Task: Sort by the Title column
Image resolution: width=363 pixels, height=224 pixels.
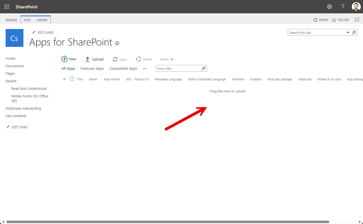Action: click(80, 79)
